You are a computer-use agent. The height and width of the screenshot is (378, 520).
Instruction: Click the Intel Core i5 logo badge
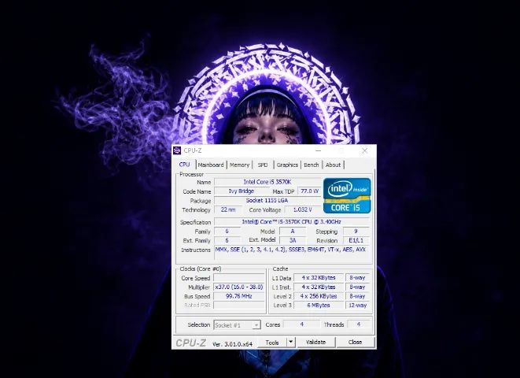coord(347,195)
